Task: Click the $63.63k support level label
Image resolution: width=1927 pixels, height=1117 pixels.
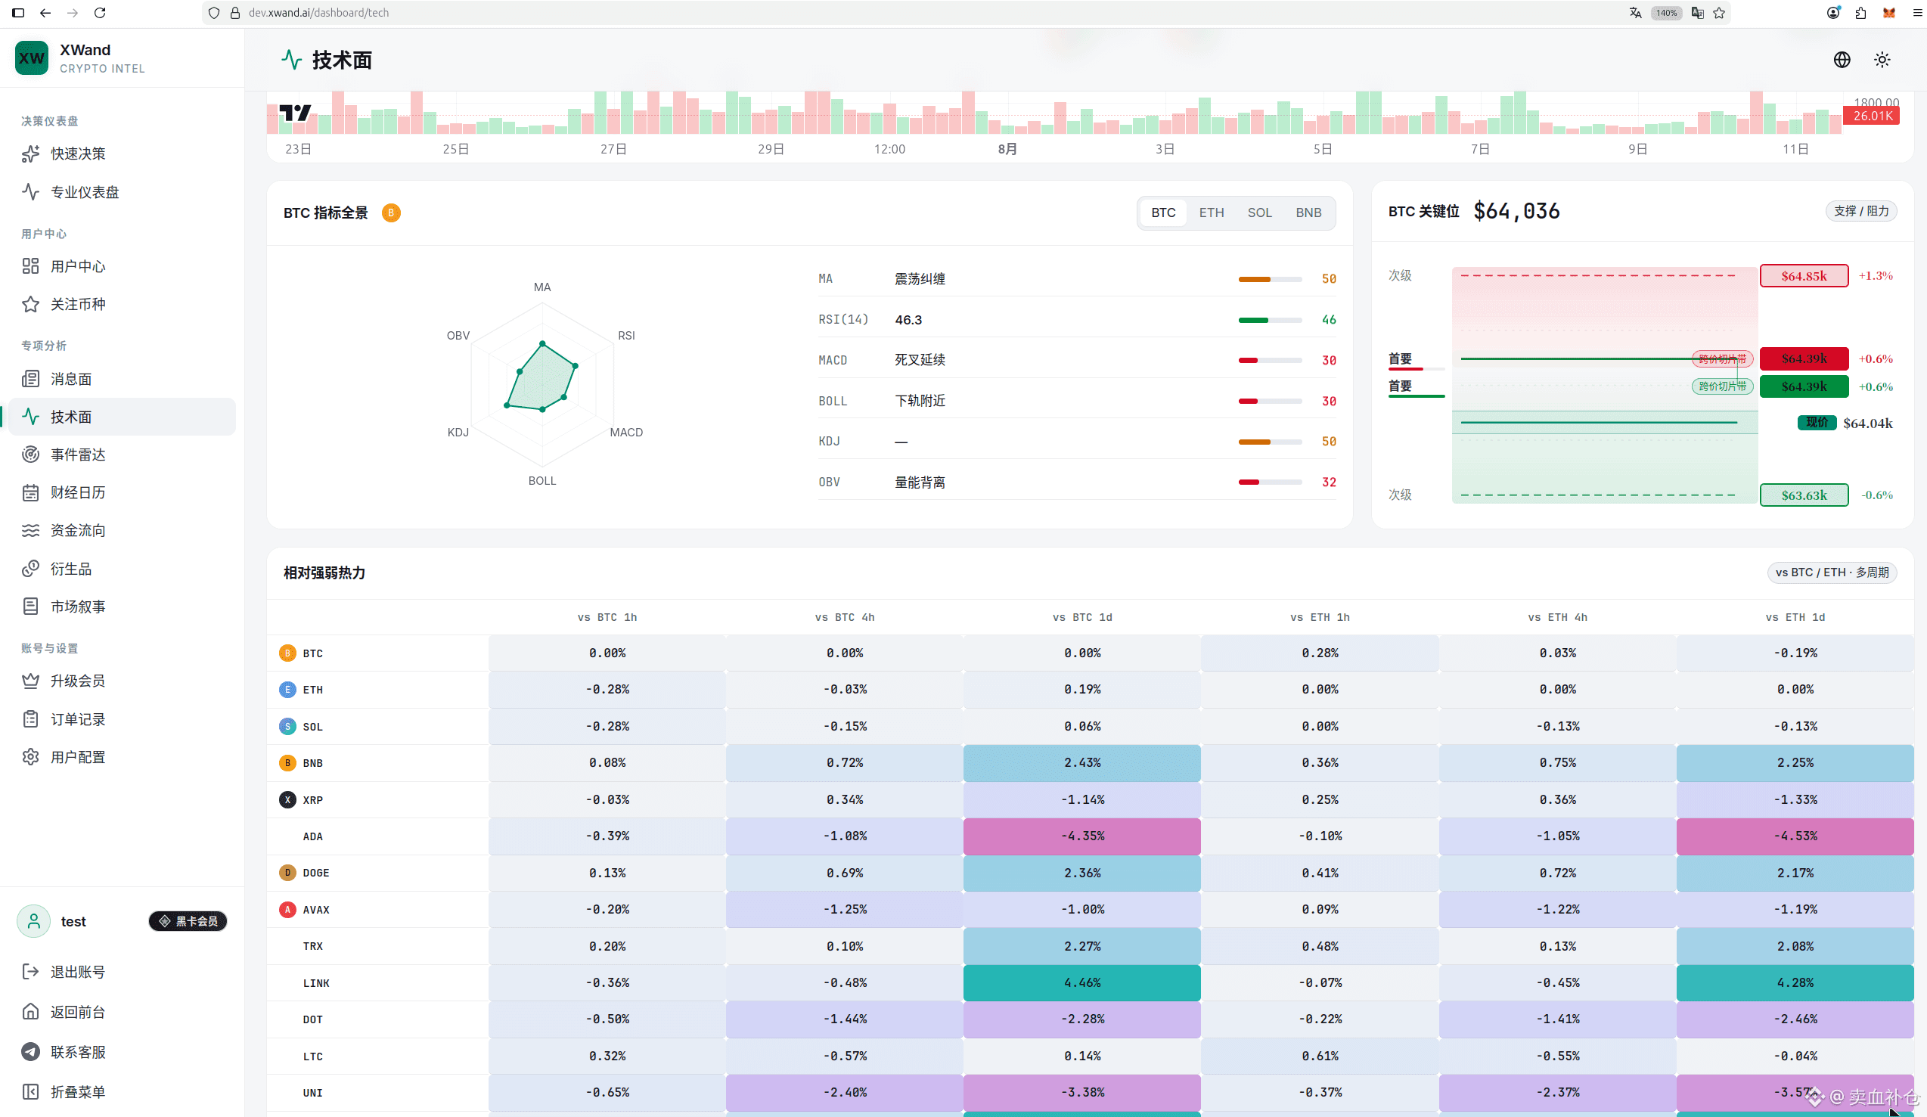Action: (x=1804, y=495)
